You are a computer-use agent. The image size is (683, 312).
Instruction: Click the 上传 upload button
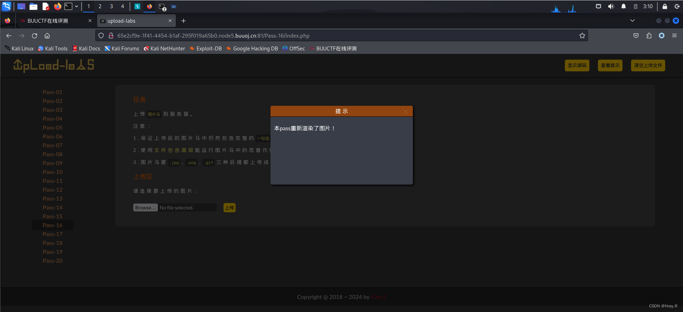(x=230, y=208)
